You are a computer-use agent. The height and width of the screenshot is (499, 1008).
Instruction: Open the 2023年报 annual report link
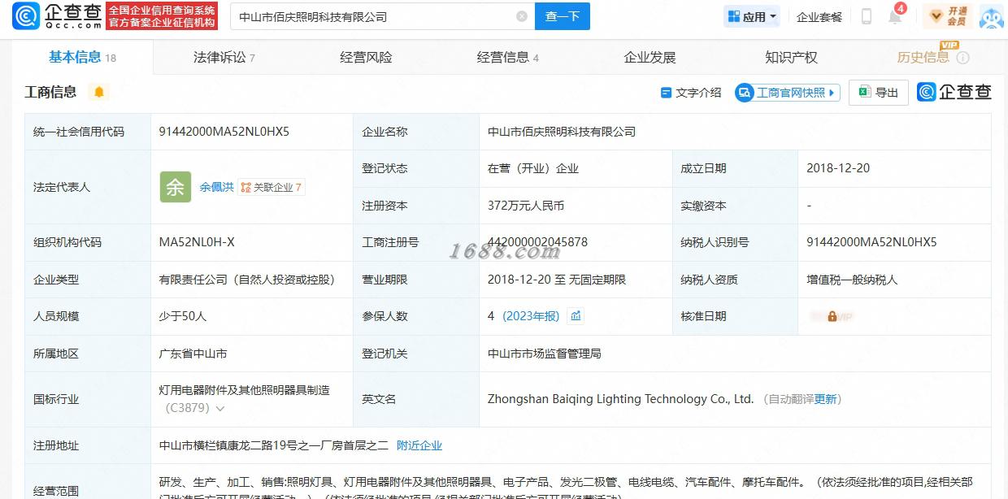pos(531,316)
